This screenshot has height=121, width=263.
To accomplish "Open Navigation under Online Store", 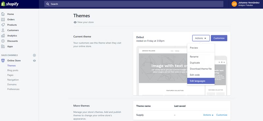I will click(13, 80).
